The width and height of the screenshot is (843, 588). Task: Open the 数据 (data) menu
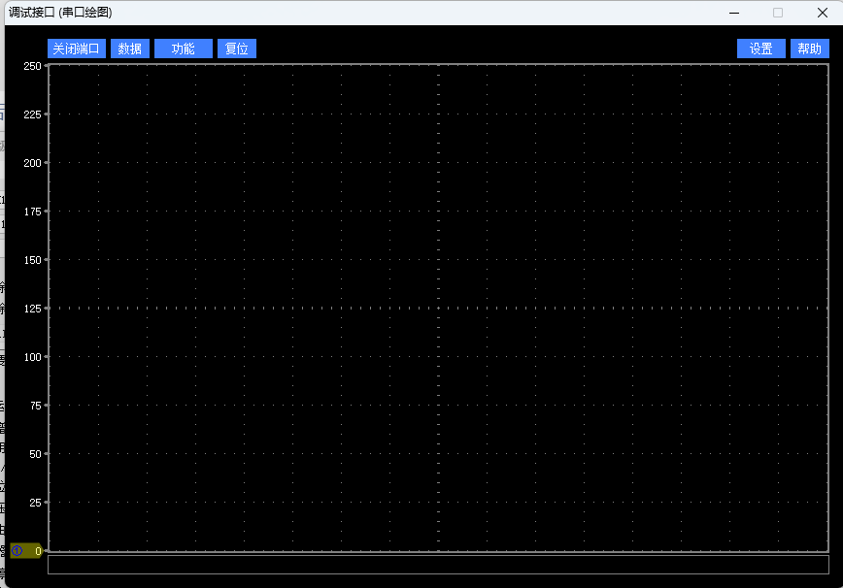[130, 49]
